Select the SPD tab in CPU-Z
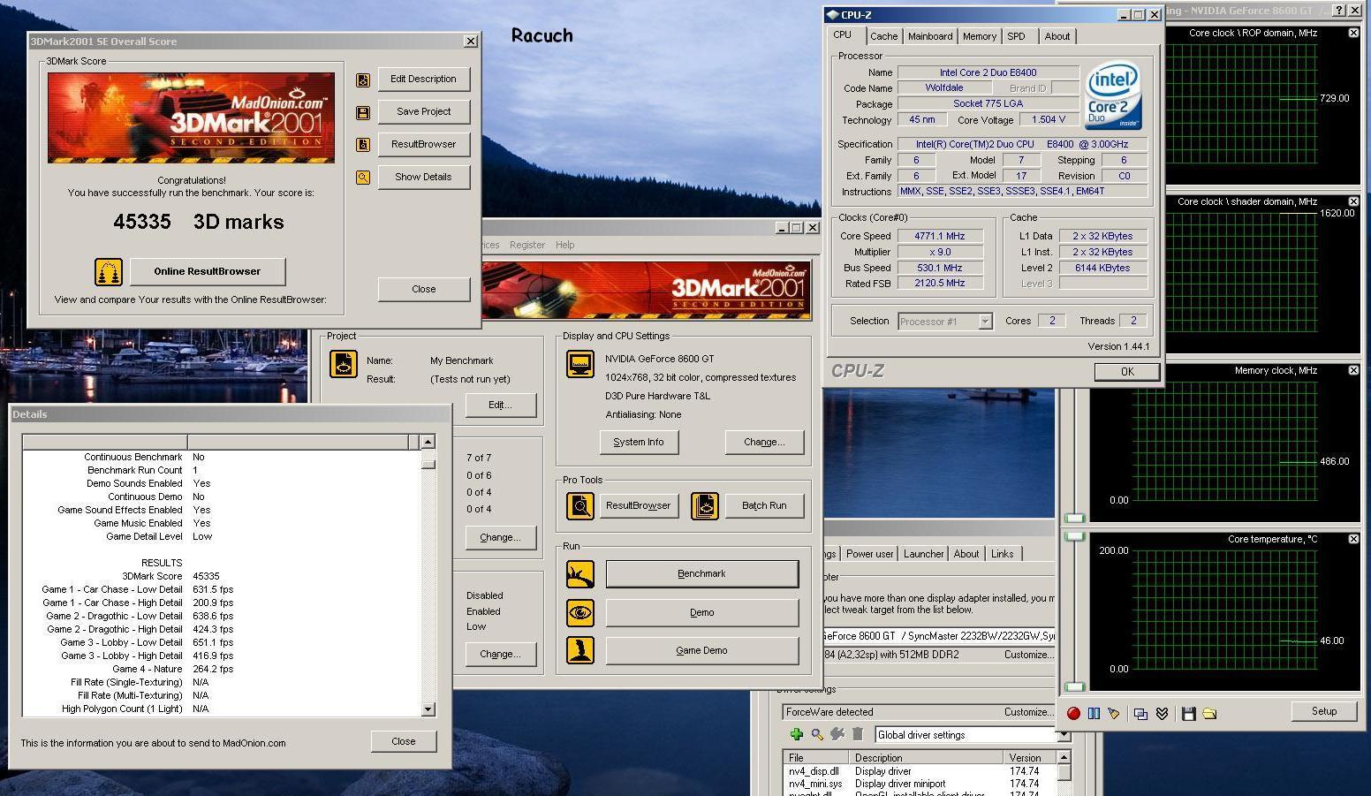1371x796 pixels. [x=1017, y=36]
